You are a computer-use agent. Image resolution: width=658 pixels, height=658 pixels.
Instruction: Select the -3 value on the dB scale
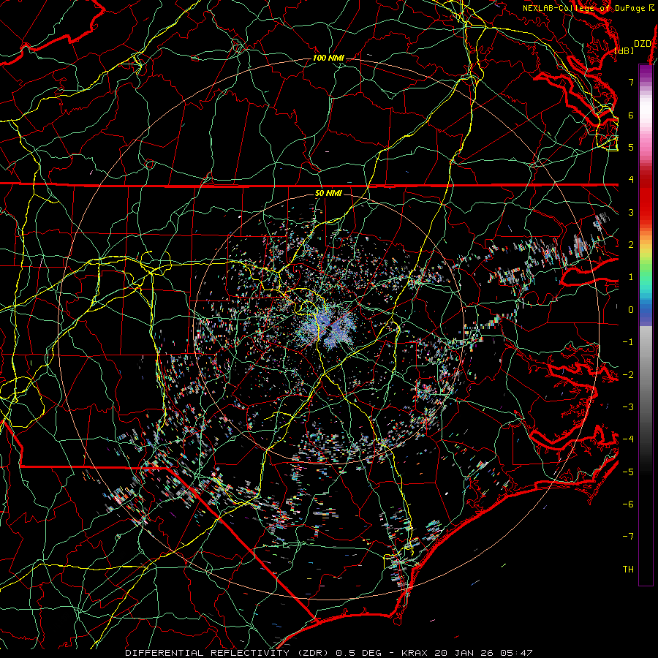pyautogui.click(x=628, y=407)
